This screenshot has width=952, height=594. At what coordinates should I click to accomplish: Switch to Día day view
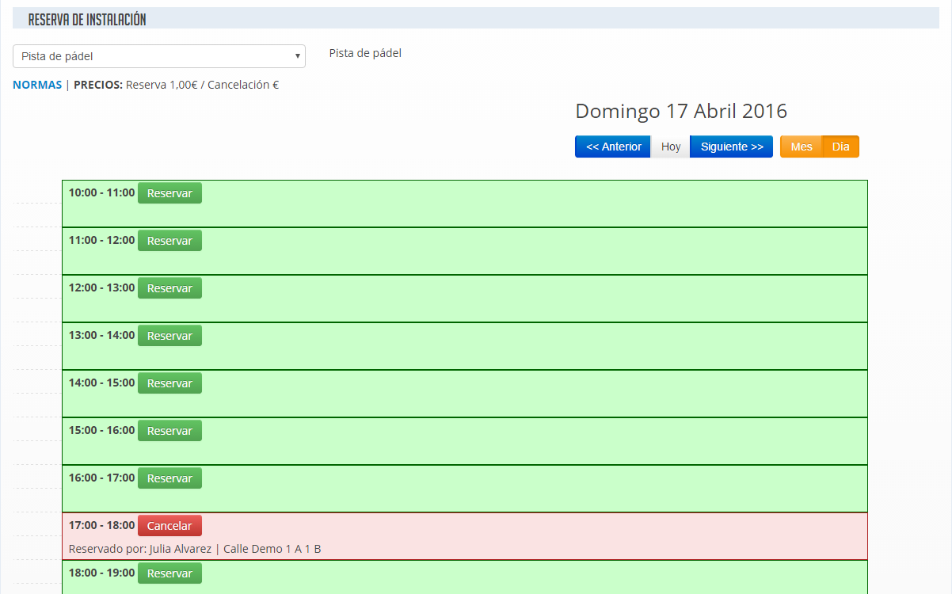click(840, 147)
